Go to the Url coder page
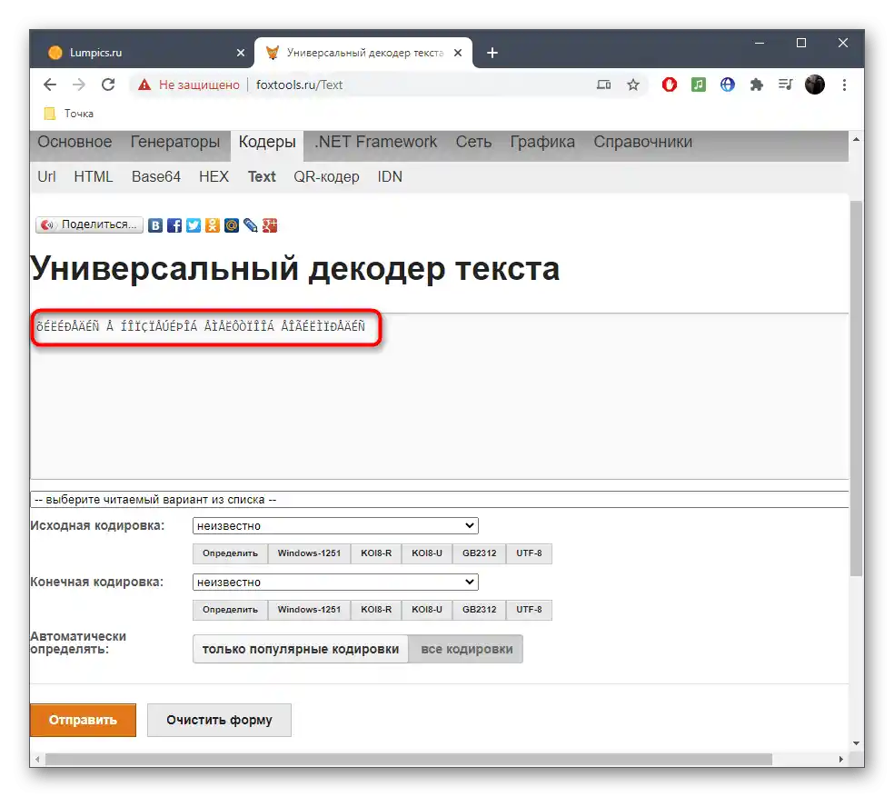 (x=46, y=177)
